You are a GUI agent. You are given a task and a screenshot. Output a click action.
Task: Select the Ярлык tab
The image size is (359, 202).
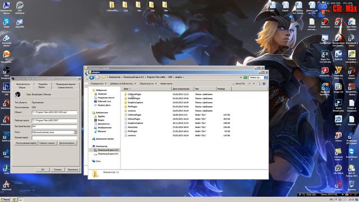(42, 88)
